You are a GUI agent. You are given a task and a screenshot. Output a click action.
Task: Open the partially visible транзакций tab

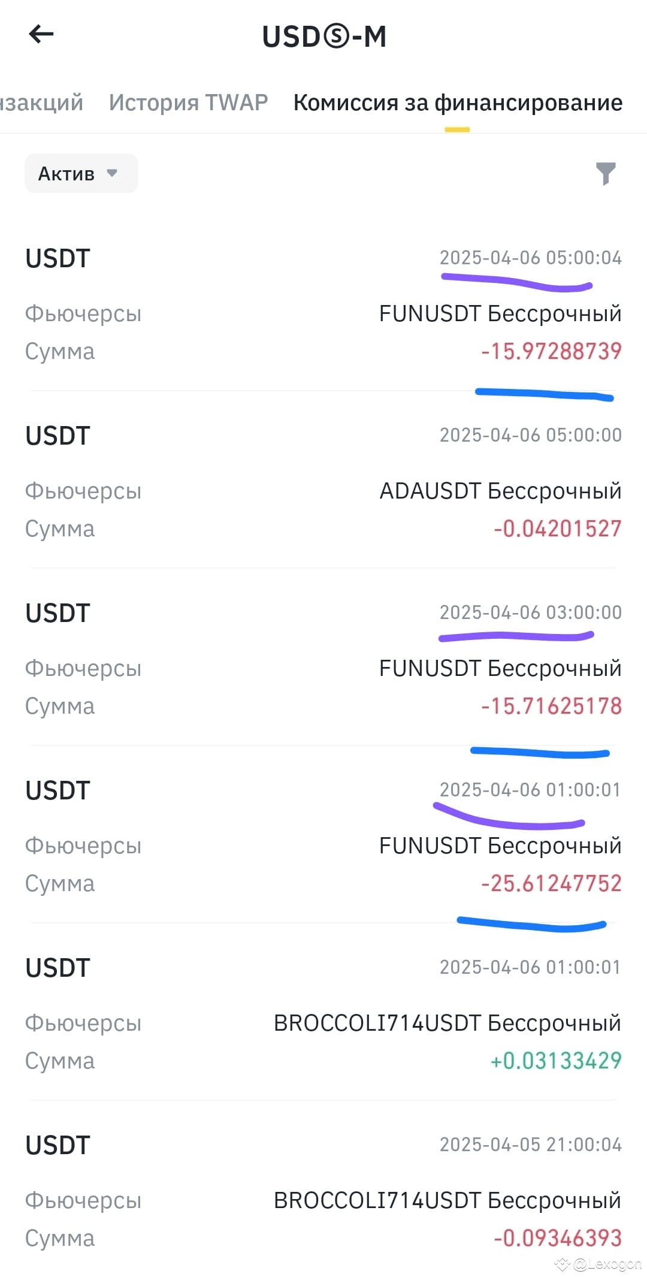click(x=41, y=102)
